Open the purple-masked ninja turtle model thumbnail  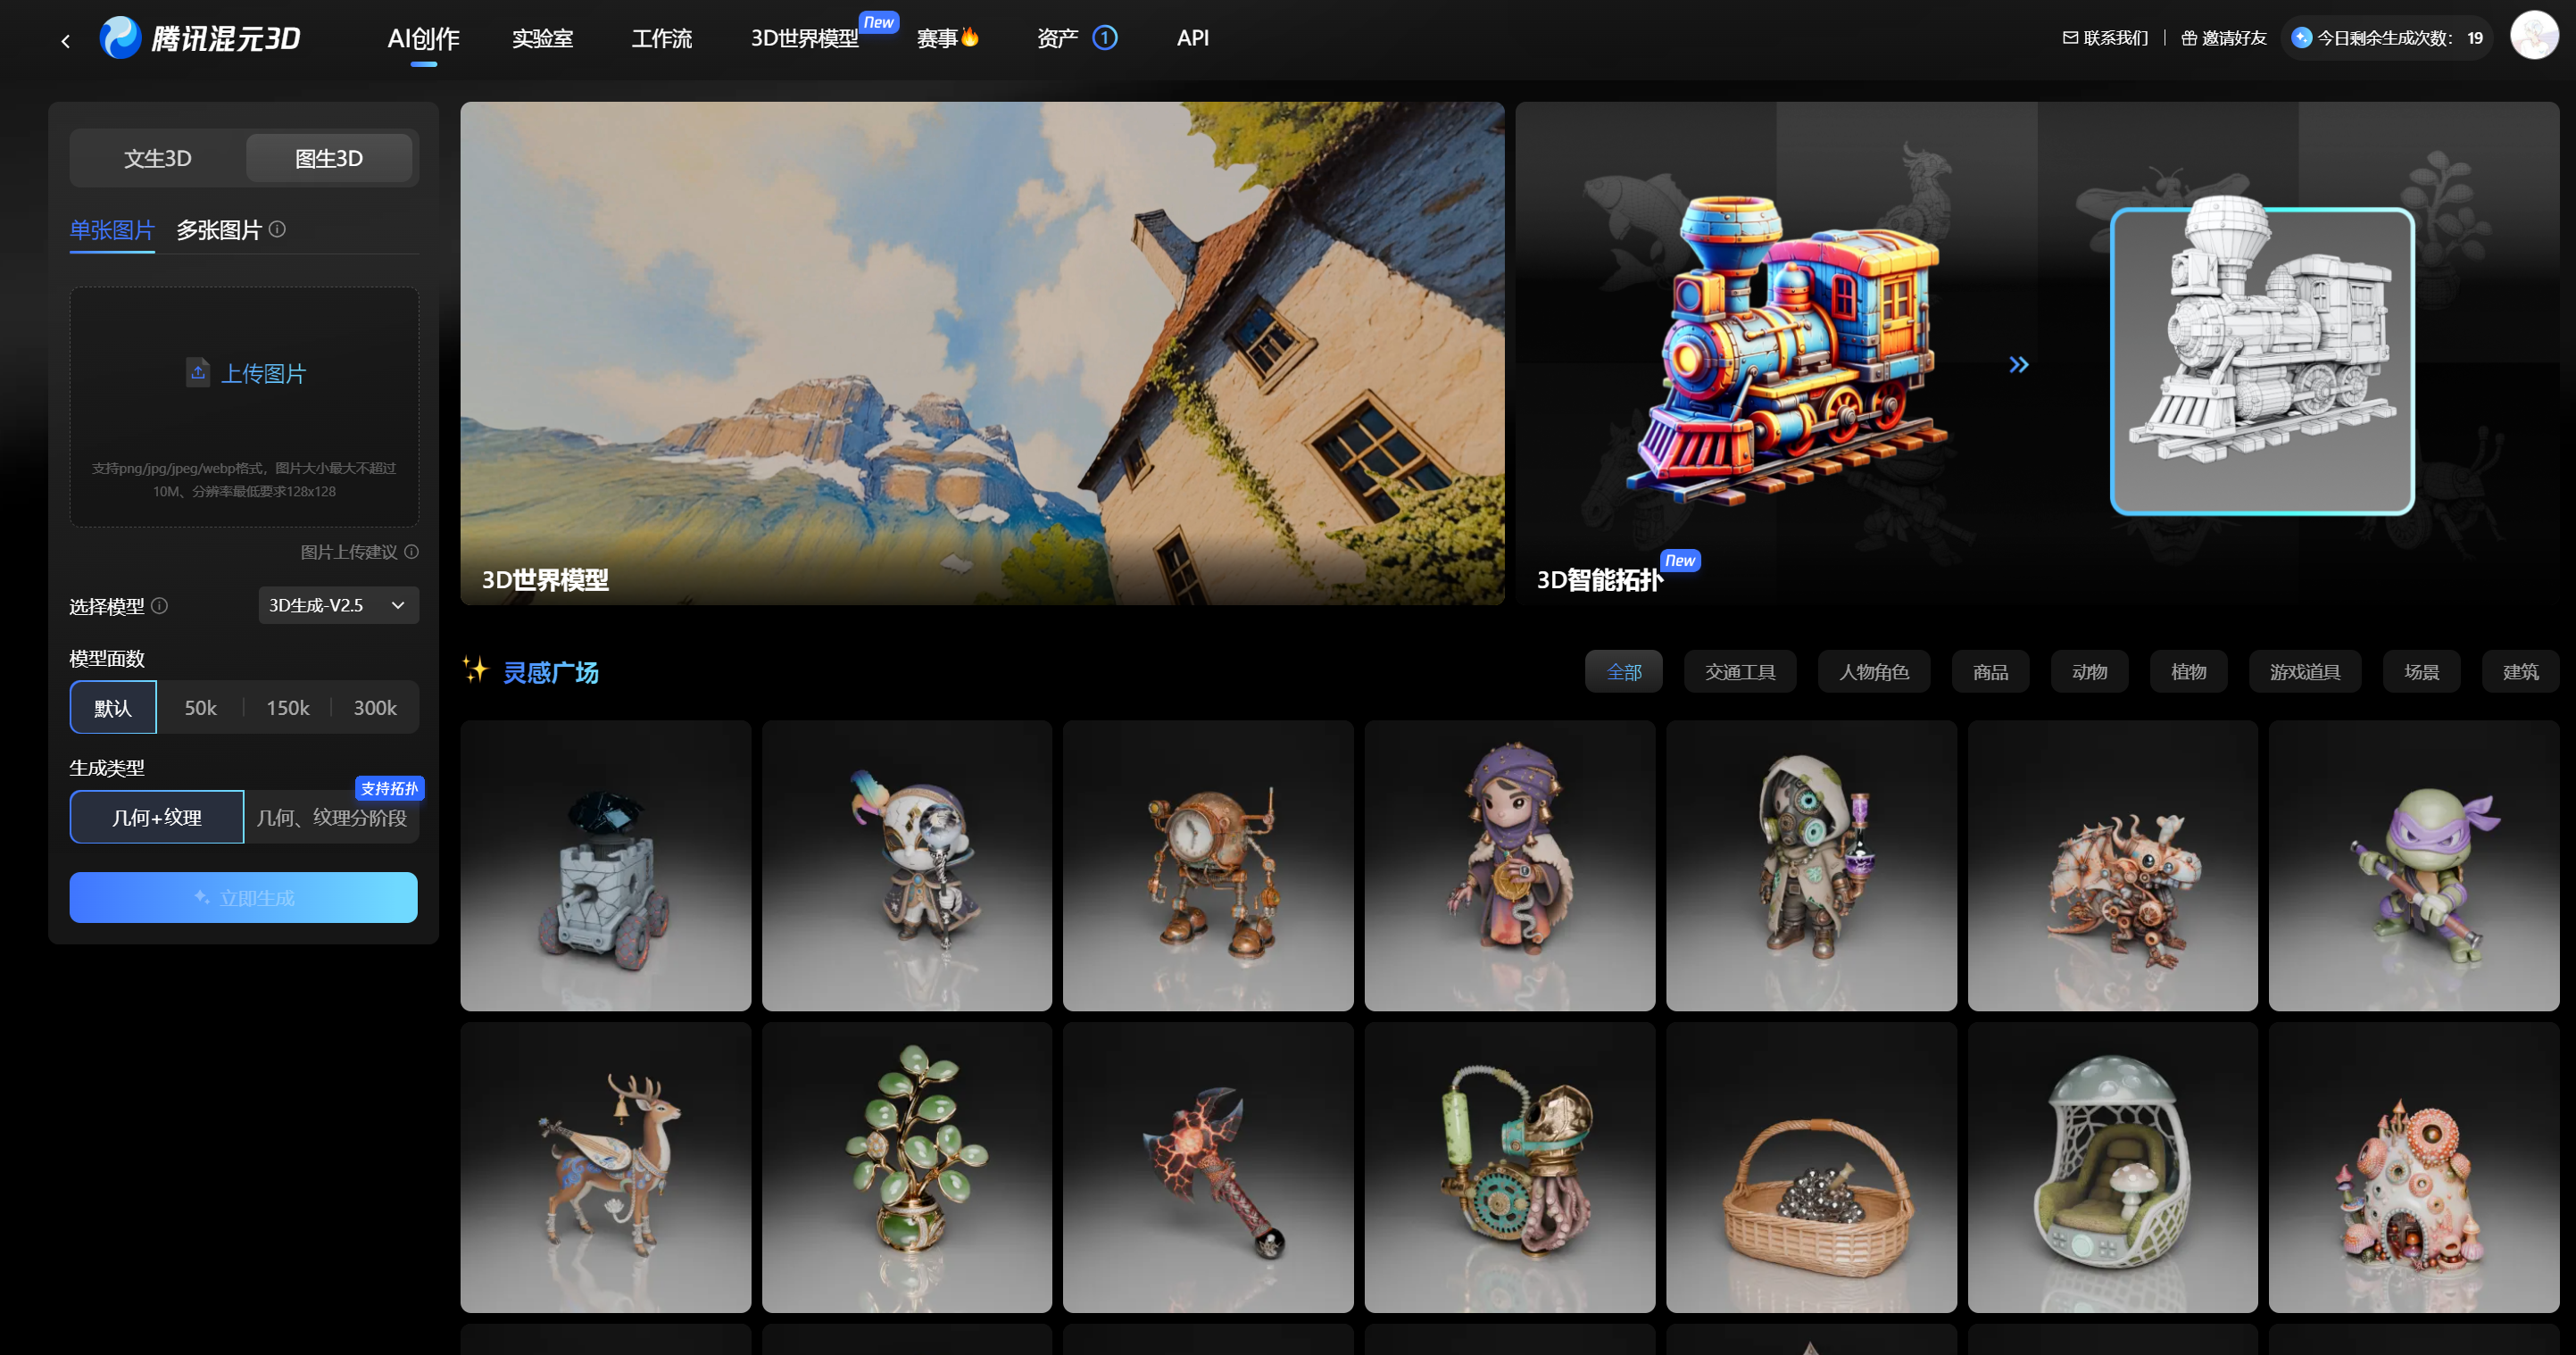(2413, 866)
